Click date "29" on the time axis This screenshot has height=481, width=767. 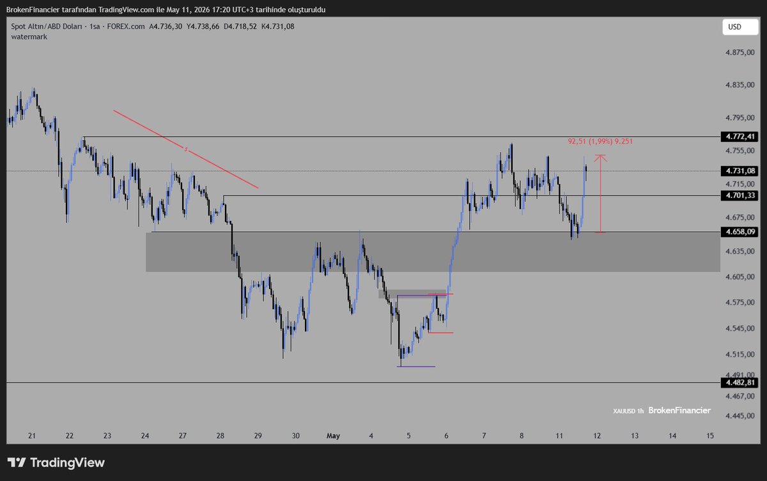click(x=258, y=436)
